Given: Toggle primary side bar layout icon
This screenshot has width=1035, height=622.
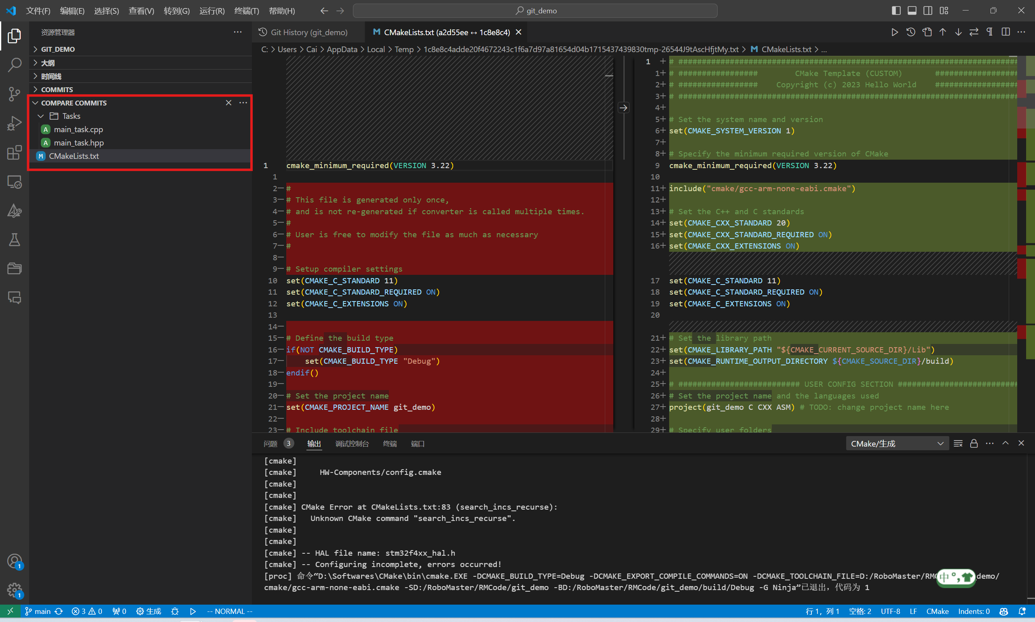Looking at the screenshot, I should point(896,11).
